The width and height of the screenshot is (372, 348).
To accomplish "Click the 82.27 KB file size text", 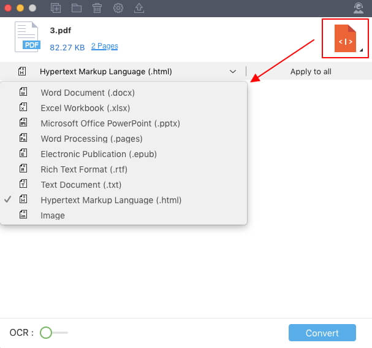I will (67, 47).
